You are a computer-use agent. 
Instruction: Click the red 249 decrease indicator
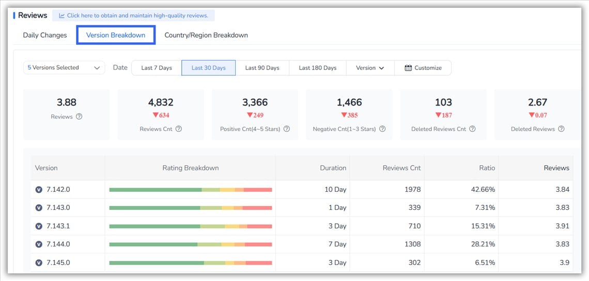255,115
